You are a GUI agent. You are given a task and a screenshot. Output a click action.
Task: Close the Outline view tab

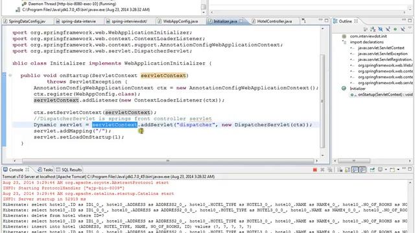356,21
